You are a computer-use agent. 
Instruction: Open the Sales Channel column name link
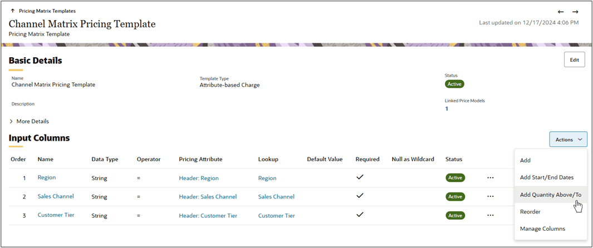coord(56,196)
